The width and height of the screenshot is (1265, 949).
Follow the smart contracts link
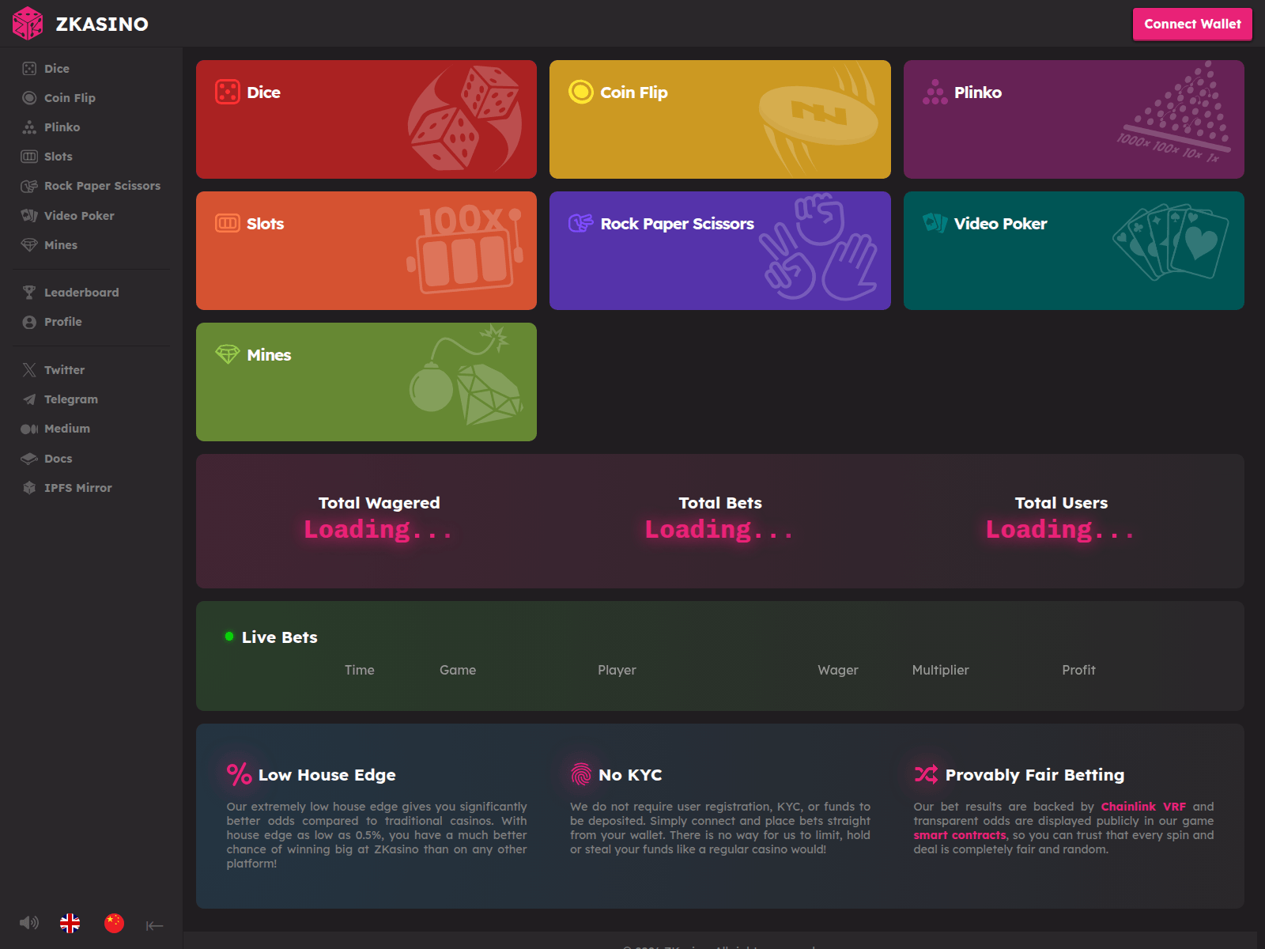coord(960,835)
